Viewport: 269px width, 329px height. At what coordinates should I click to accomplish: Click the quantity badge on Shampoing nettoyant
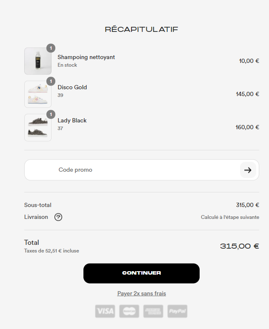pyautogui.click(x=51, y=48)
